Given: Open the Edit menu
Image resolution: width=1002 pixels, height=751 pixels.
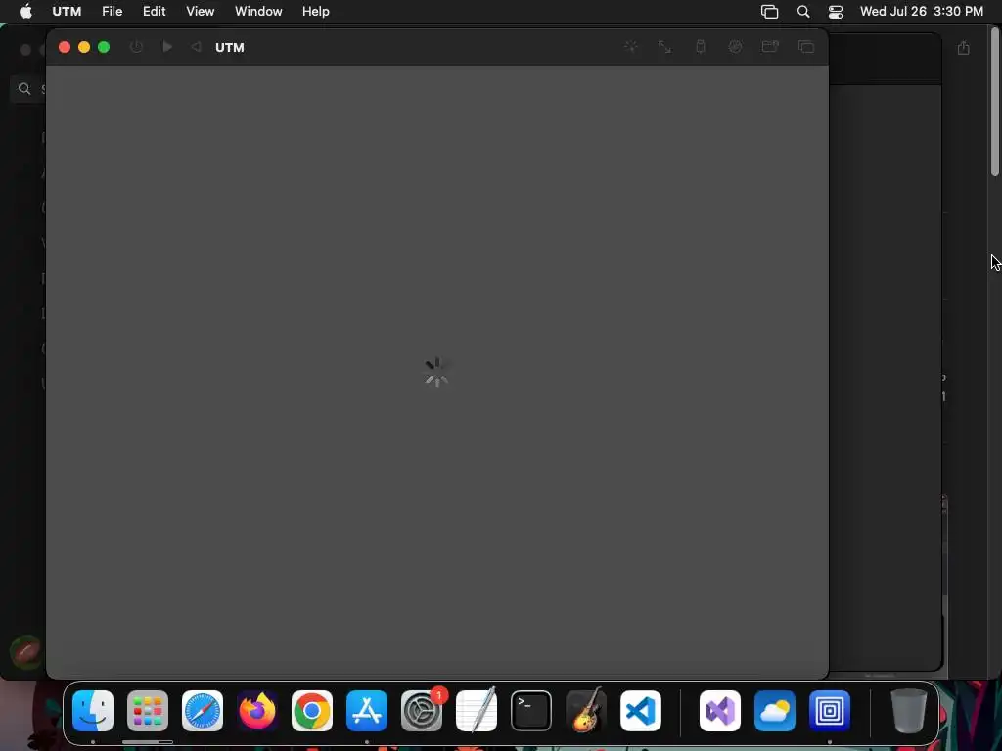Looking at the screenshot, I should [154, 12].
